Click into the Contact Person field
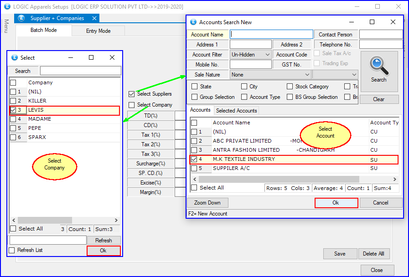409x277 pixels. pyautogui.click(x=381, y=34)
